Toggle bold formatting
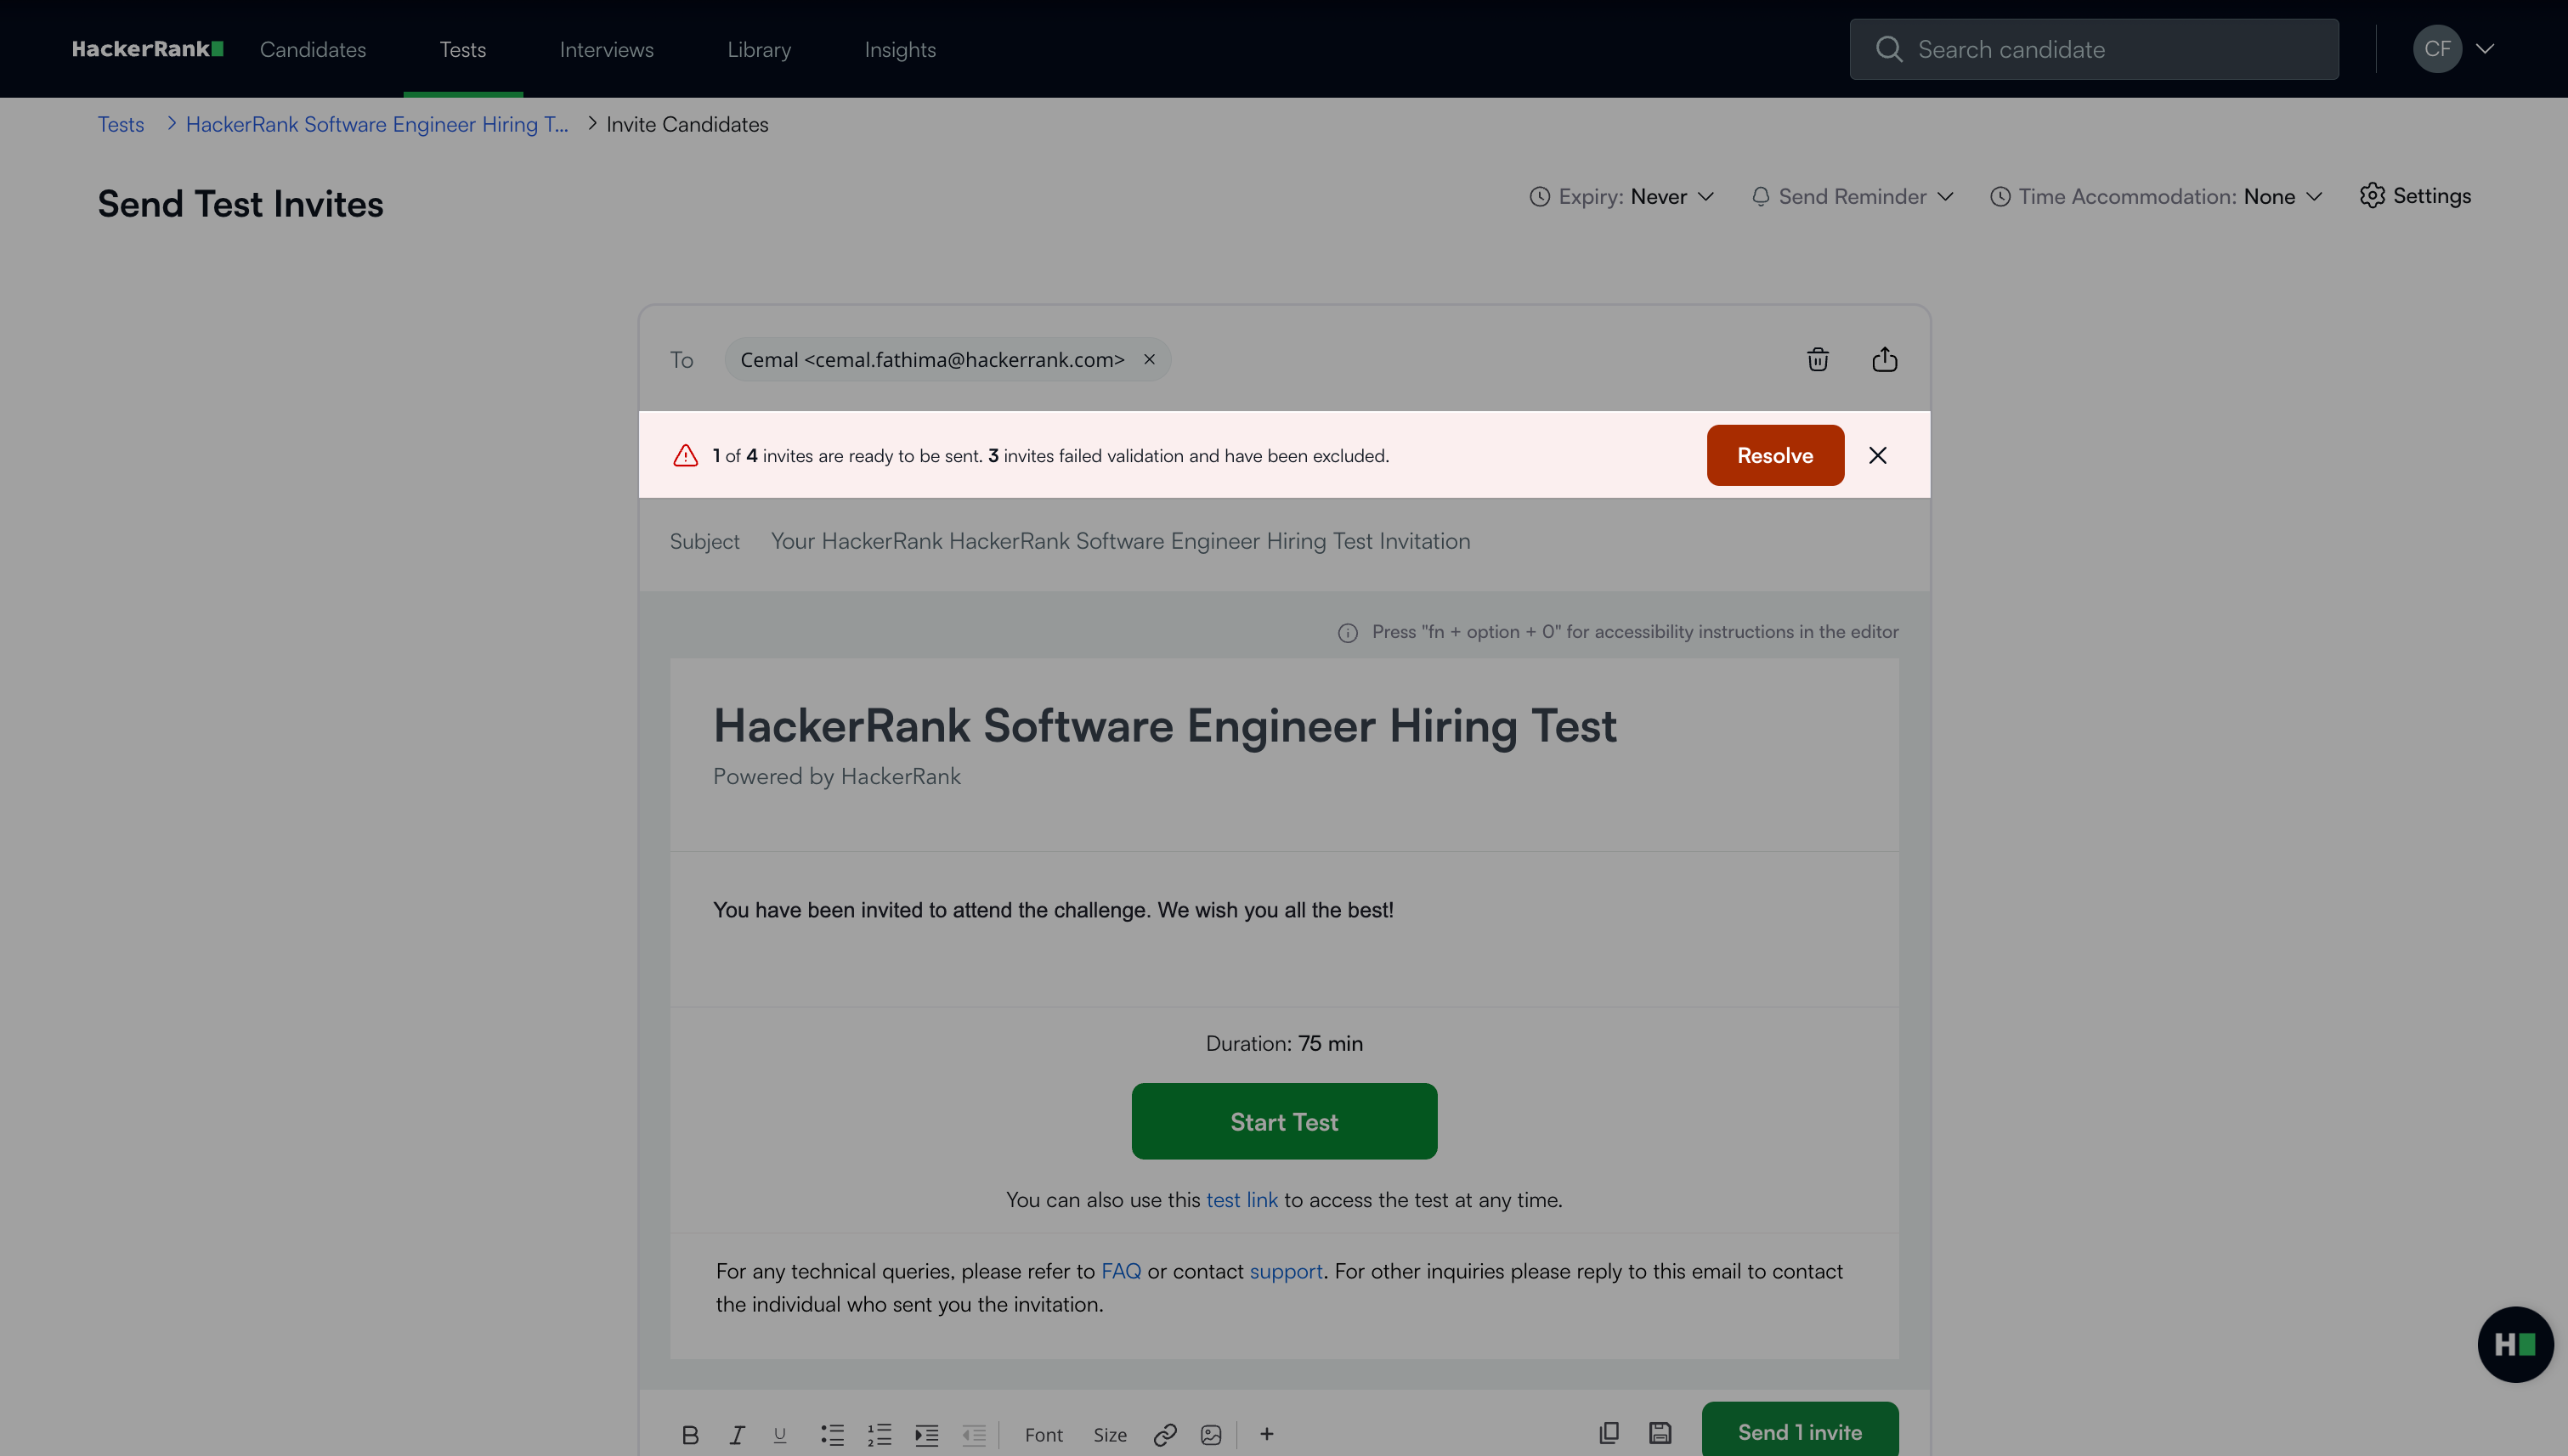The width and height of the screenshot is (2568, 1456). click(690, 1435)
